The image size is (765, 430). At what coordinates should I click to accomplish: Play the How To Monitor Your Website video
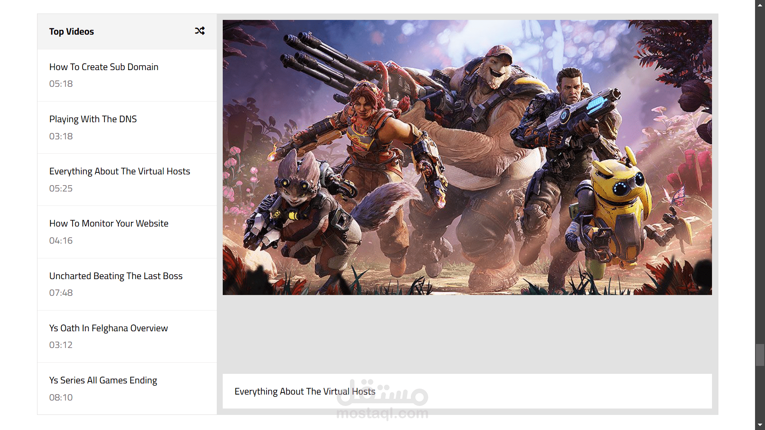pyautogui.click(x=109, y=223)
